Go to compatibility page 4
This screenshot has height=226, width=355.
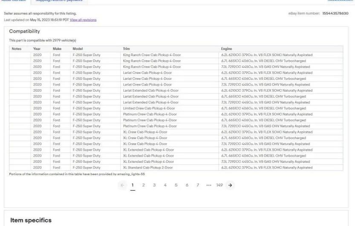point(165,185)
